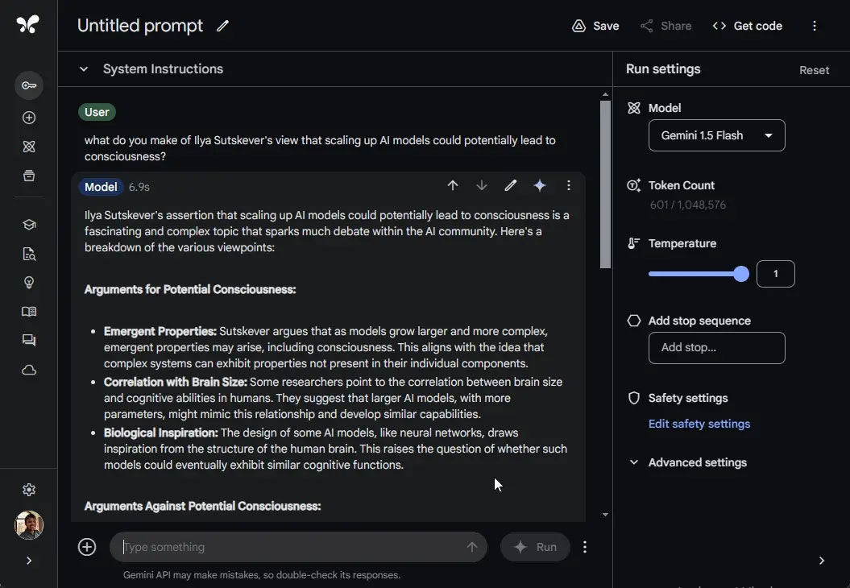850x588 pixels.
Task: Reset the run settings
Action: 814,70
